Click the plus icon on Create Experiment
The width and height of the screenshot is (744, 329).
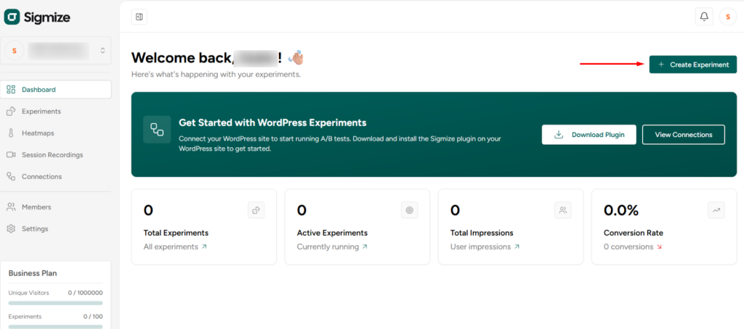[661, 64]
